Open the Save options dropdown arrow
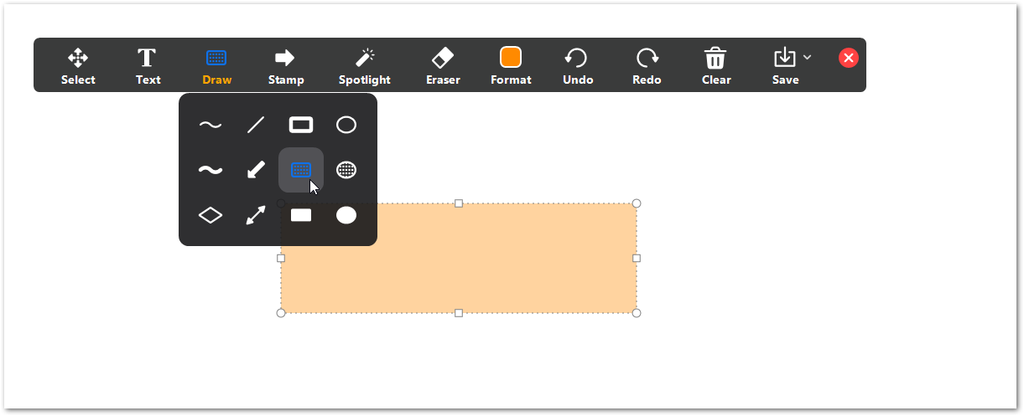This screenshot has width=1024, height=416. [x=807, y=57]
